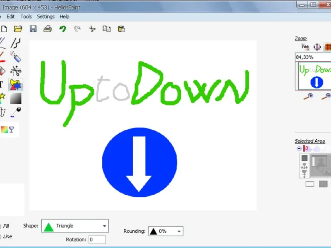
Task: Print the current image
Action: click(x=48, y=29)
